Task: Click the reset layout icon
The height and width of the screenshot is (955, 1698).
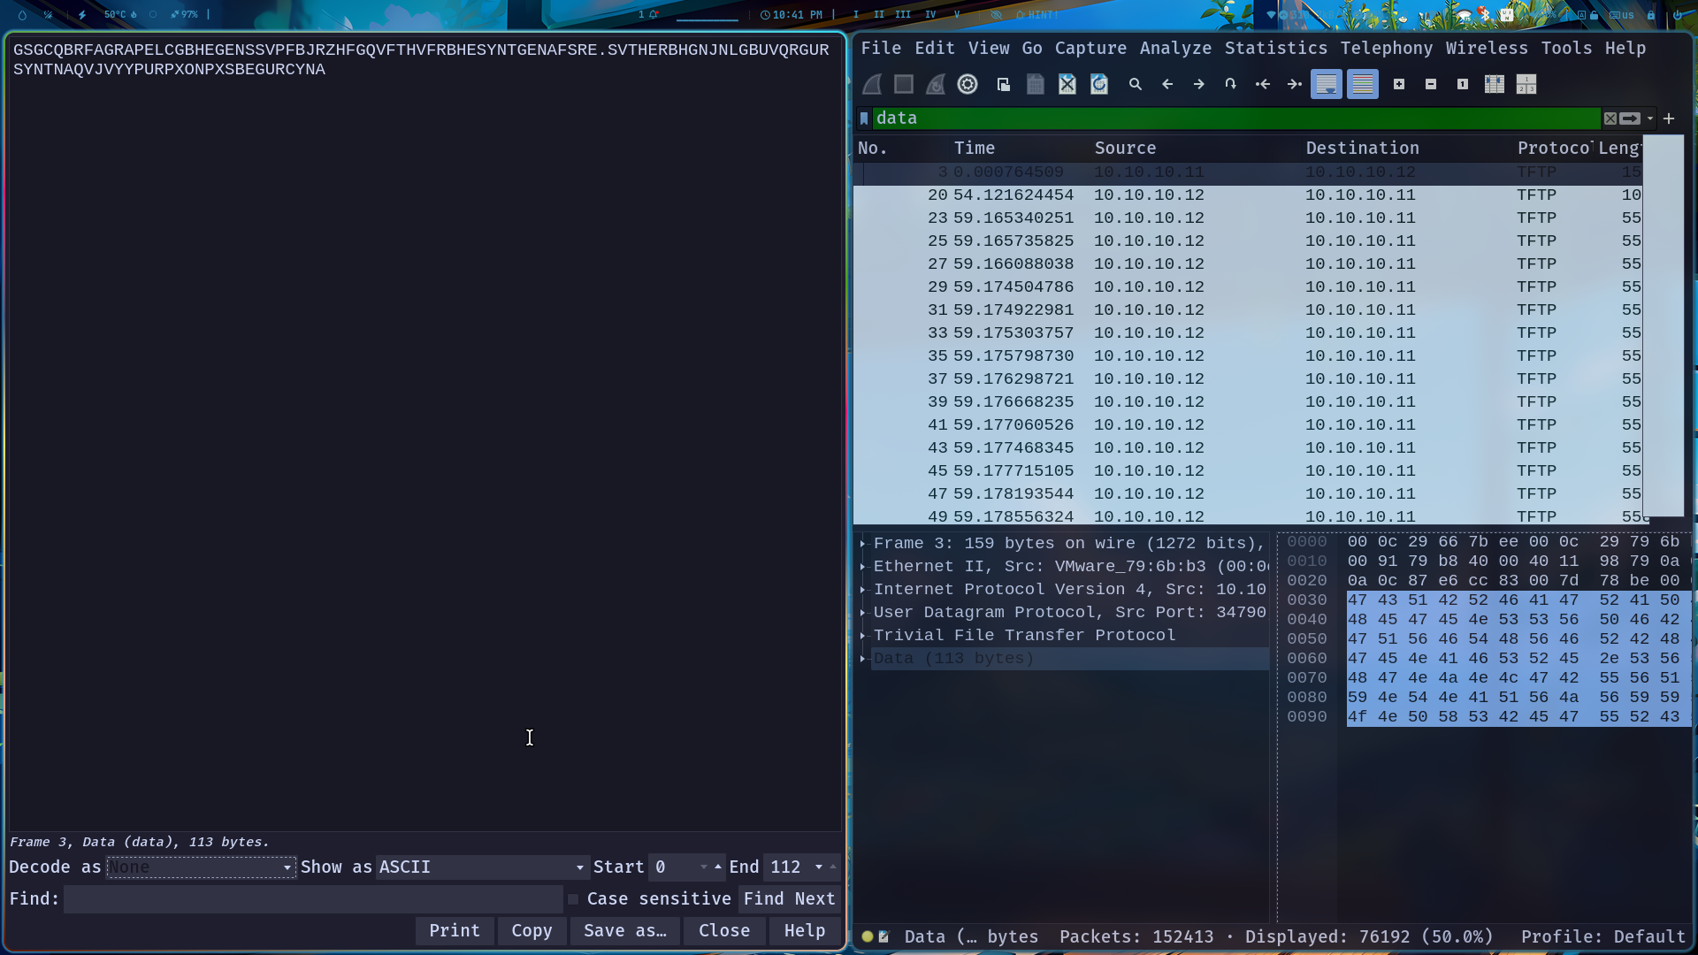Action: [x=1526, y=84]
